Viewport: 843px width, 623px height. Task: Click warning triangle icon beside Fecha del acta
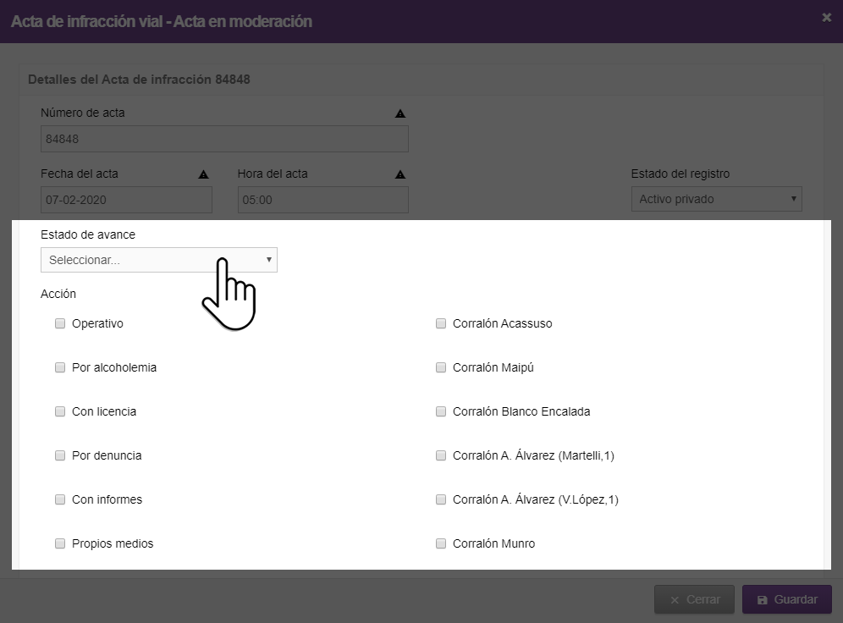pyautogui.click(x=203, y=174)
